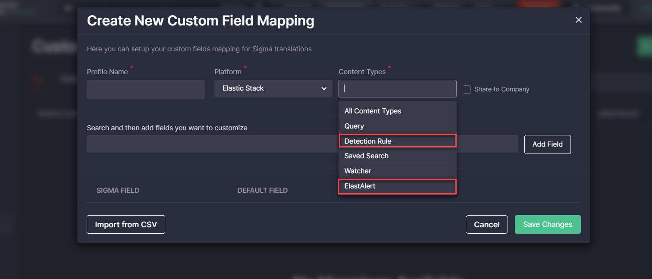Select All Content Types from the list

click(x=373, y=111)
